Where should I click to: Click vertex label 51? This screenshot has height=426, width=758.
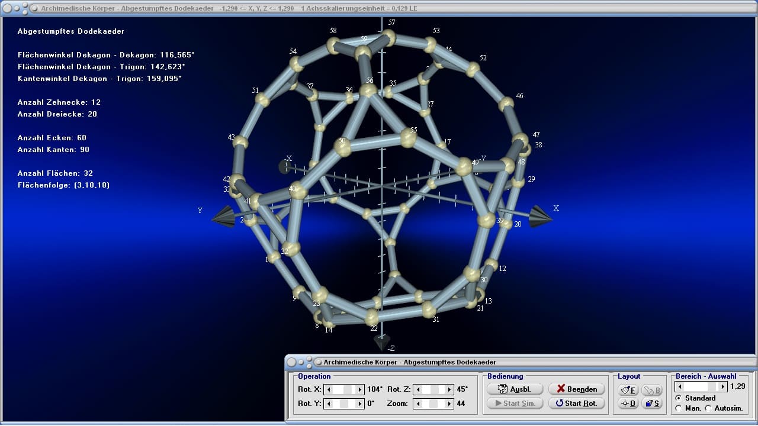pos(255,91)
